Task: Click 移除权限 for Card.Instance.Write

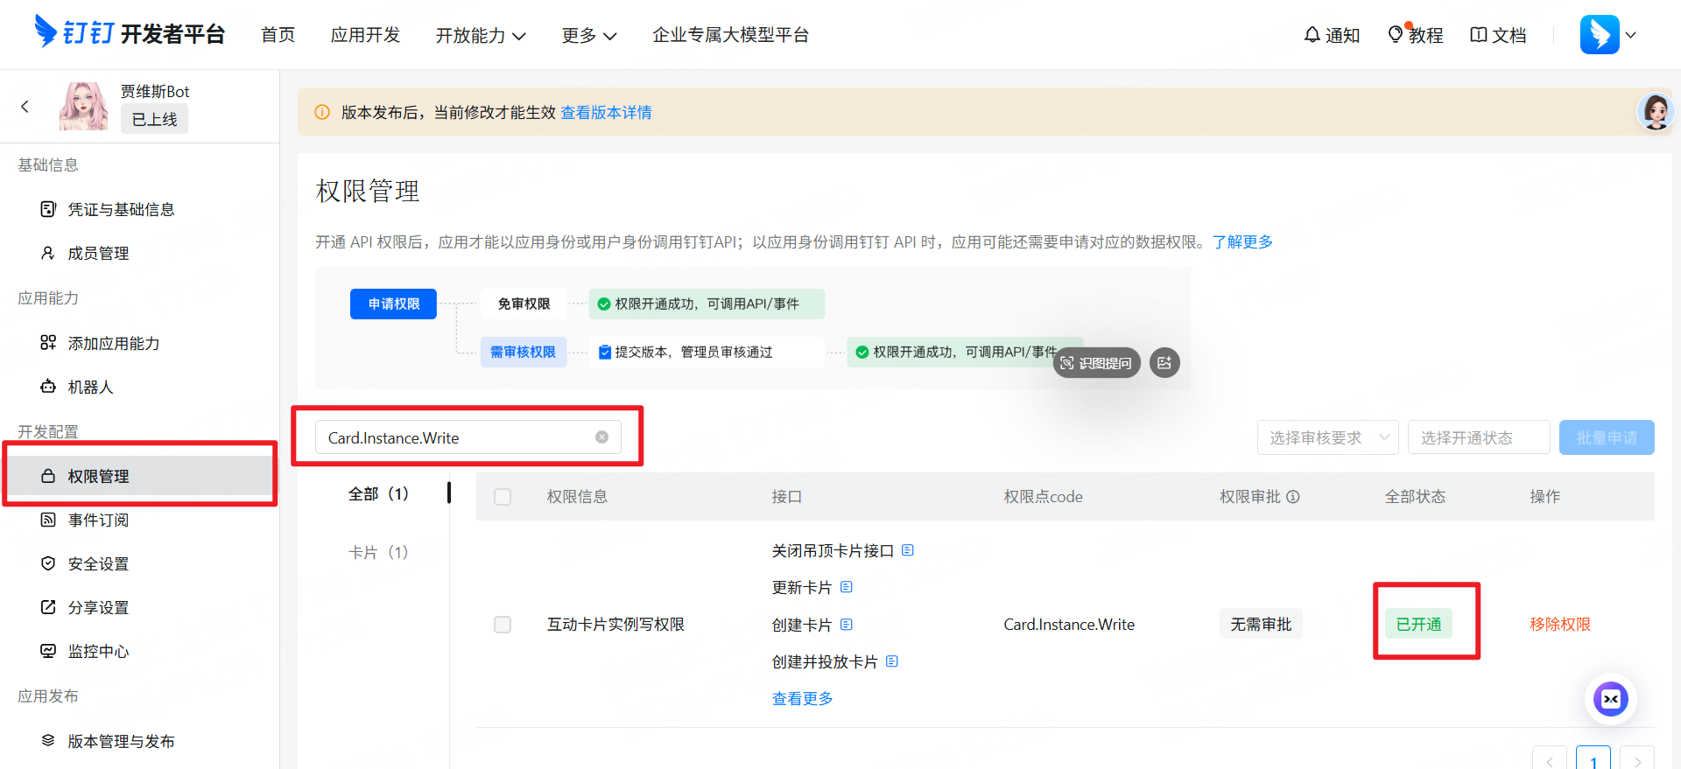Action: point(1560,625)
